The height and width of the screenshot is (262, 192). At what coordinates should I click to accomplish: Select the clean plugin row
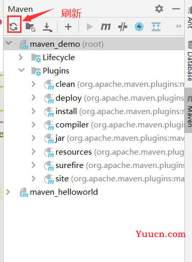click(94, 84)
